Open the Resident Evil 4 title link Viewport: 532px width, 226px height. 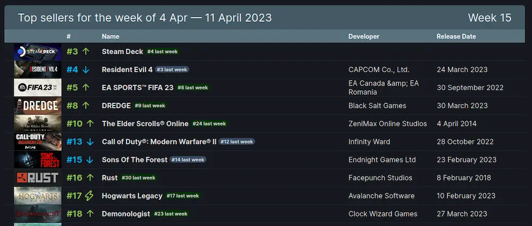coord(127,69)
